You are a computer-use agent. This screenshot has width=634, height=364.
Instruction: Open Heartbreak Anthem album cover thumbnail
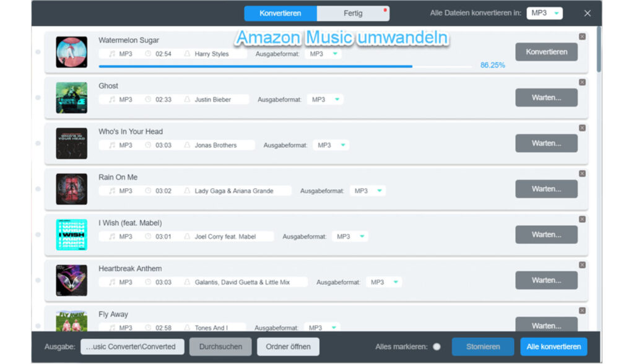[x=72, y=280]
